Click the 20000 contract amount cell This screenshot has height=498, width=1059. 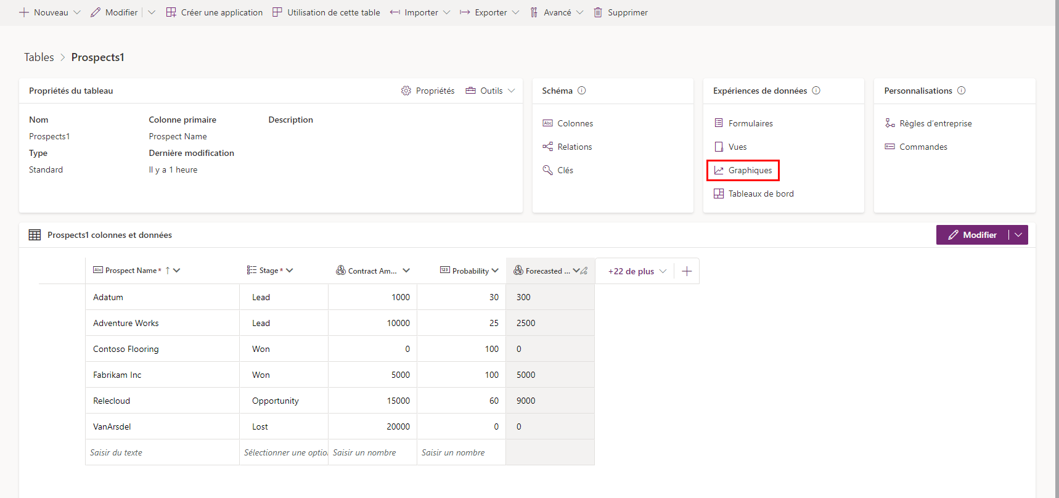tap(372, 427)
